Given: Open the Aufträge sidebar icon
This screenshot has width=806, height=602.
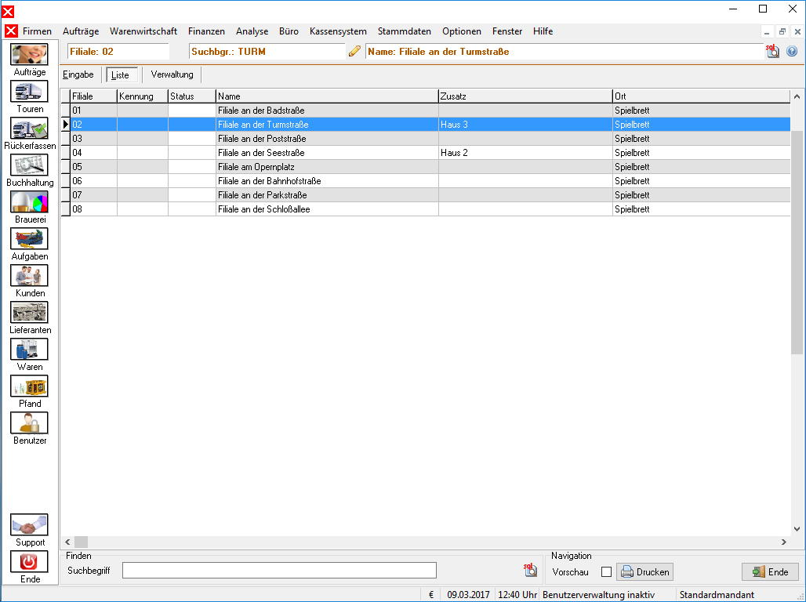Looking at the screenshot, I should (29, 55).
